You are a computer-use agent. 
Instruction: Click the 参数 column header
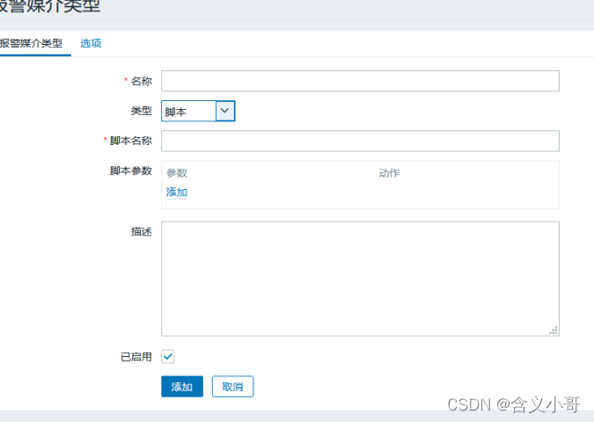pos(177,173)
